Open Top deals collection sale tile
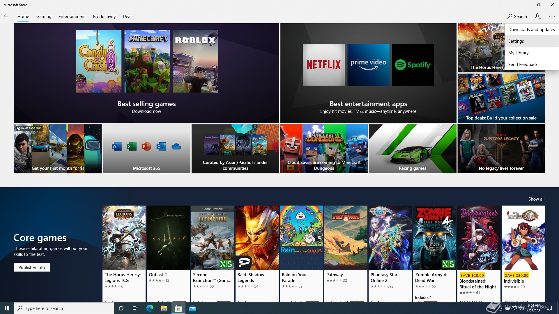The image size is (559, 314). click(501, 98)
